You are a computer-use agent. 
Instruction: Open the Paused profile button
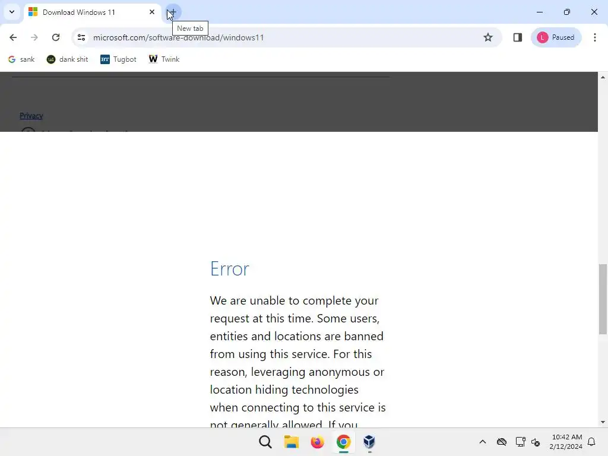pyautogui.click(x=556, y=37)
